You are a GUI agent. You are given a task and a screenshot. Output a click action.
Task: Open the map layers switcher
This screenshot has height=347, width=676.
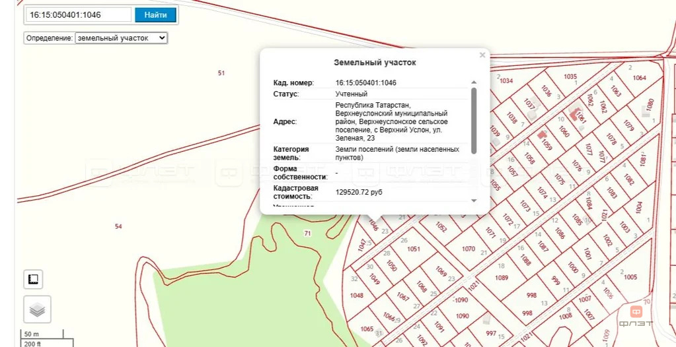click(38, 309)
